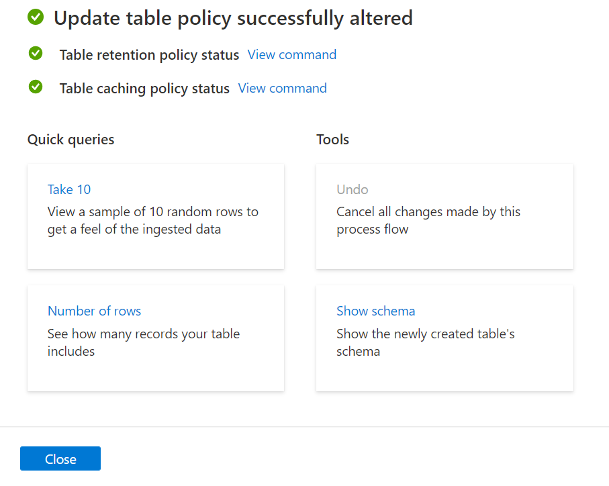This screenshot has height=486, width=609.
Task: Select the Take 10 quick query
Action: click(69, 189)
